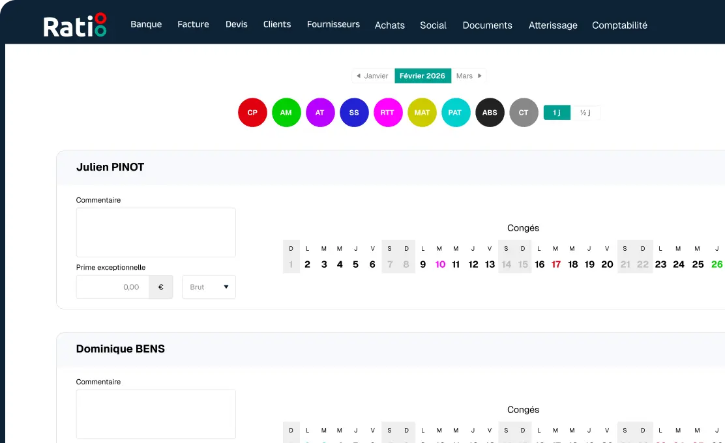
Task: Click day 20 in Julien PINOT's calendar
Action: [607, 264]
